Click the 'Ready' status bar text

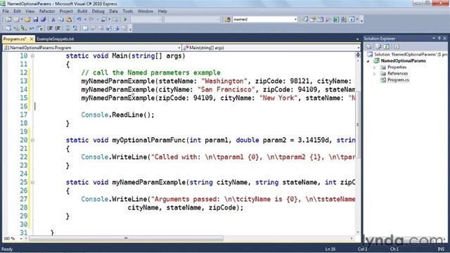(7, 249)
